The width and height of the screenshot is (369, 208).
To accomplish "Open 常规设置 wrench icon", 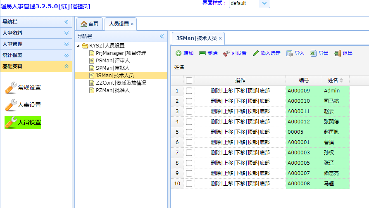I will (x=11, y=87).
